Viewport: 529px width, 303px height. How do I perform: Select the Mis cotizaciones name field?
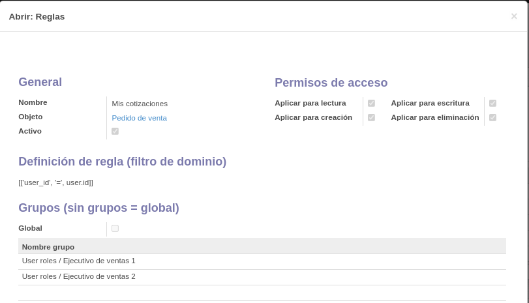(x=140, y=104)
